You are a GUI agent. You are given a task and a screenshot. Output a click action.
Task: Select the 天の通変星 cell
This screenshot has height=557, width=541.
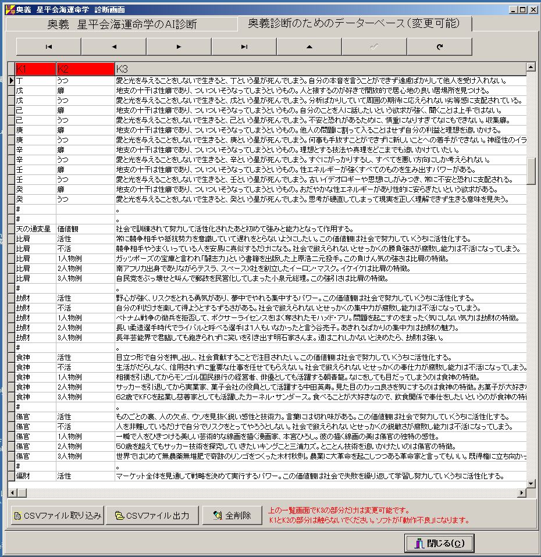pyautogui.click(x=35, y=229)
